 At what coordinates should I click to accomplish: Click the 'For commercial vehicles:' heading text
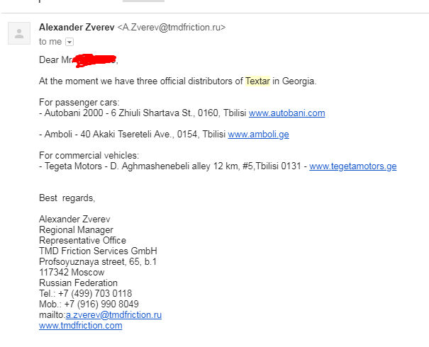point(89,156)
